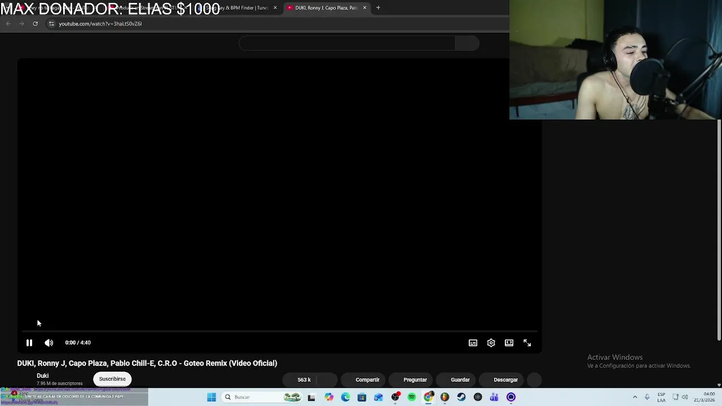
Task: Launch Copilot from the taskbar
Action: coord(329,397)
